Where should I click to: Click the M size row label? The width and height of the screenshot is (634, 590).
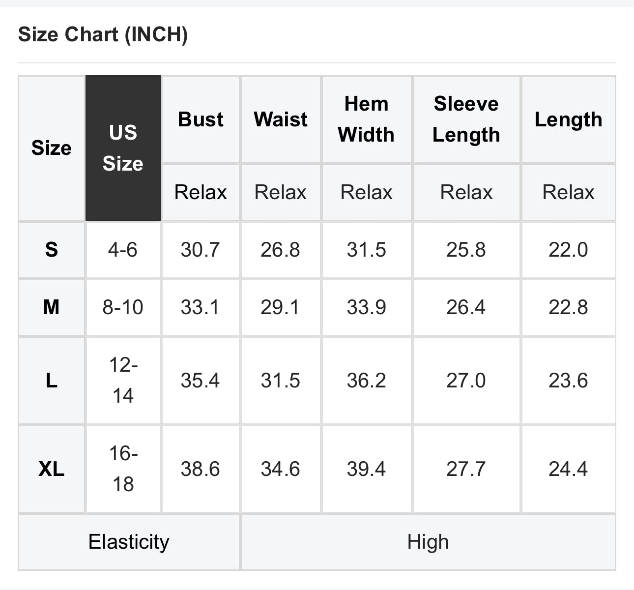pyautogui.click(x=51, y=307)
